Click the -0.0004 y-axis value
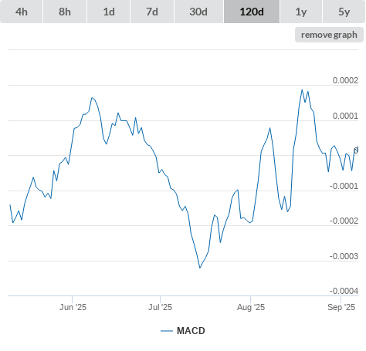Image resolution: width=366 pixels, height=351 pixels. pyautogui.click(x=344, y=291)
